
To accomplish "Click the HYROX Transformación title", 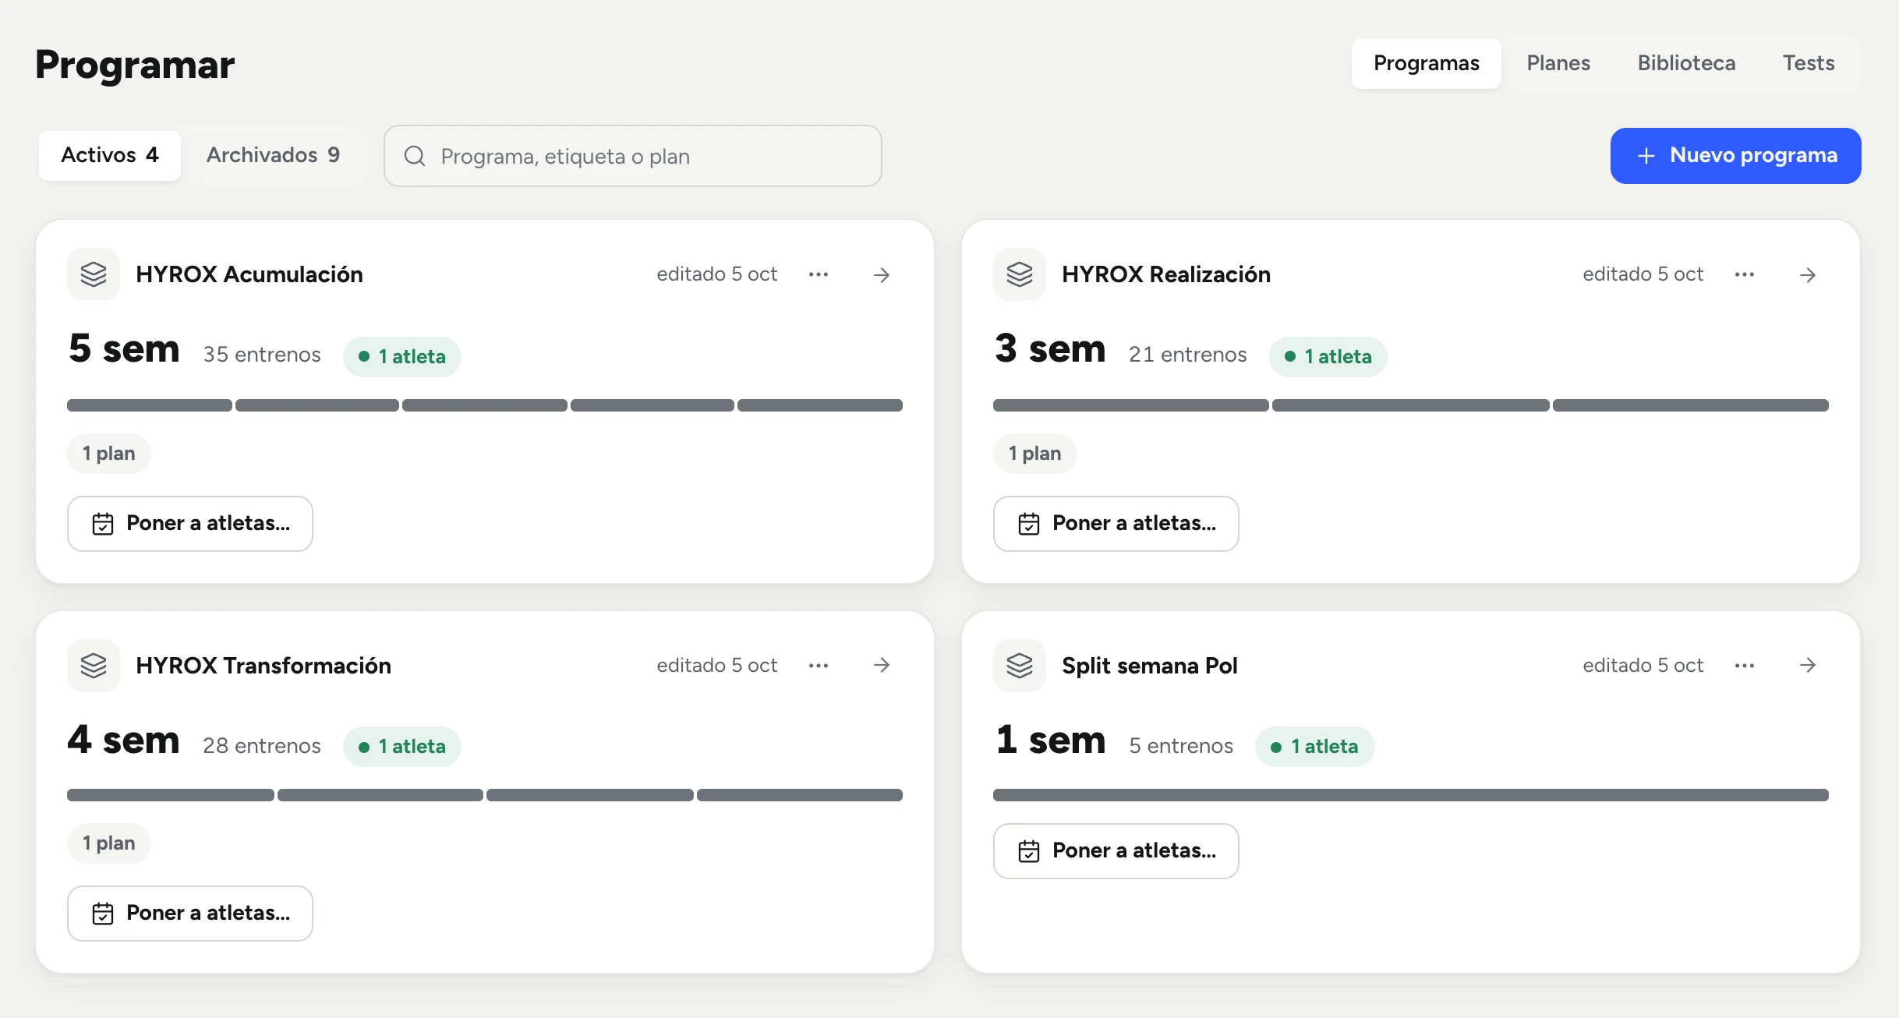I will [x=263, y=666].
